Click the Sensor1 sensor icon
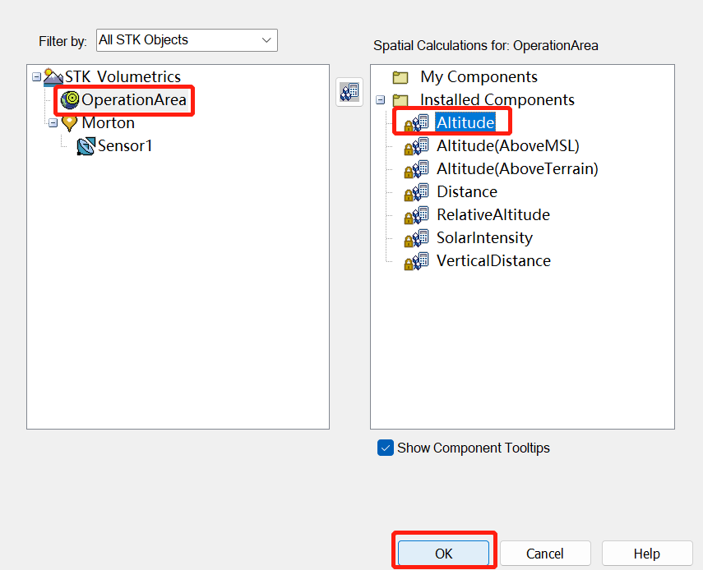 [x=86, y=146]
